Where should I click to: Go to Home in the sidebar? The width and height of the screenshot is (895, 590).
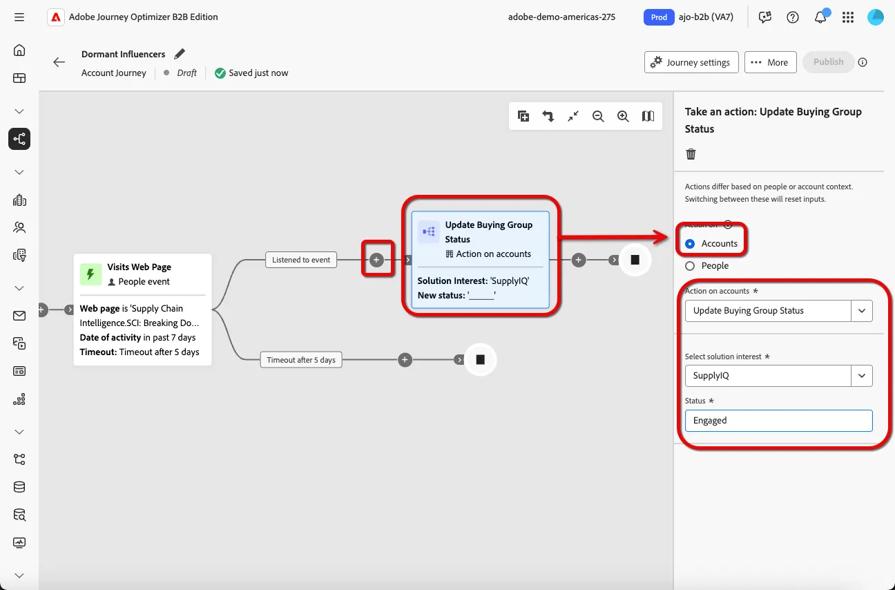click(19, 50)
